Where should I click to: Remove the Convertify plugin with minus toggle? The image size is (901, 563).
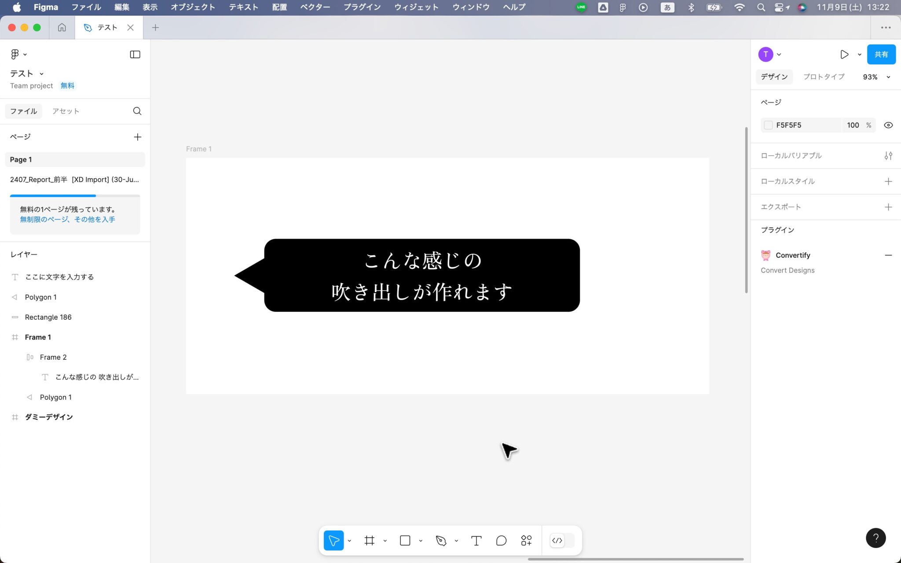point(889,255)
